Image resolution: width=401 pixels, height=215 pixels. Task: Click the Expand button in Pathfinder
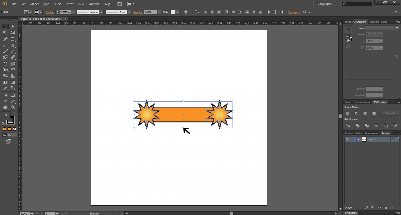[390, 113]
